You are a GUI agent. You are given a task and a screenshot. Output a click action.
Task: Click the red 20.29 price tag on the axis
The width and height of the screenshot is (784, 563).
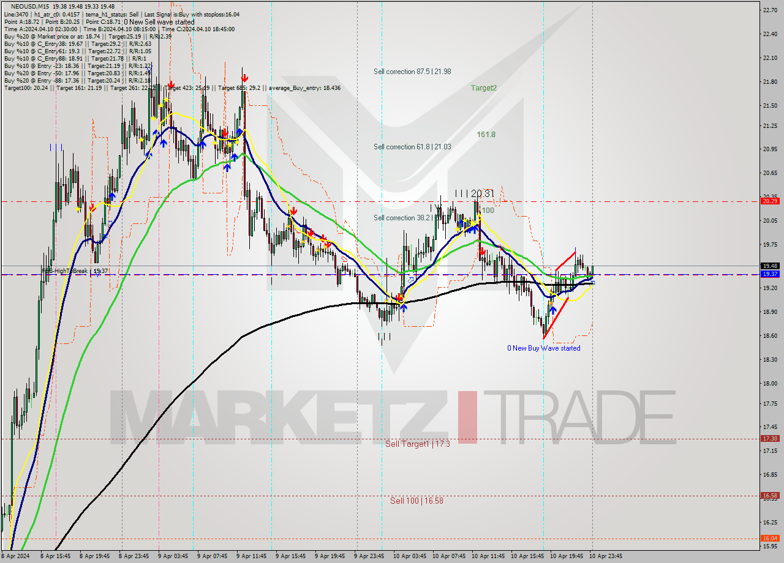point(769,201)
